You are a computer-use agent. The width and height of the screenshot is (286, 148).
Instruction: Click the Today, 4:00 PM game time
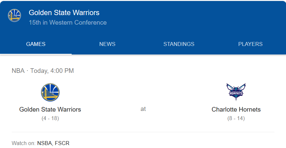pyautogui.click(x=52, y=71)
